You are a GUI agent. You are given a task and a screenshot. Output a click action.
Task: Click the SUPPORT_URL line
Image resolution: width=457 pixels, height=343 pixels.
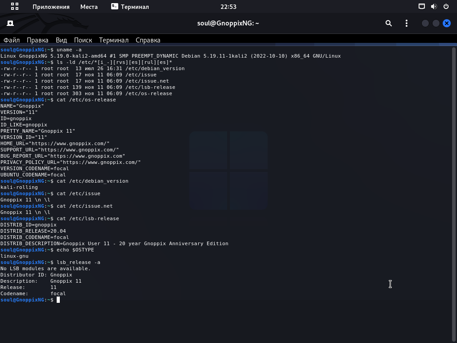click(59, 150)
